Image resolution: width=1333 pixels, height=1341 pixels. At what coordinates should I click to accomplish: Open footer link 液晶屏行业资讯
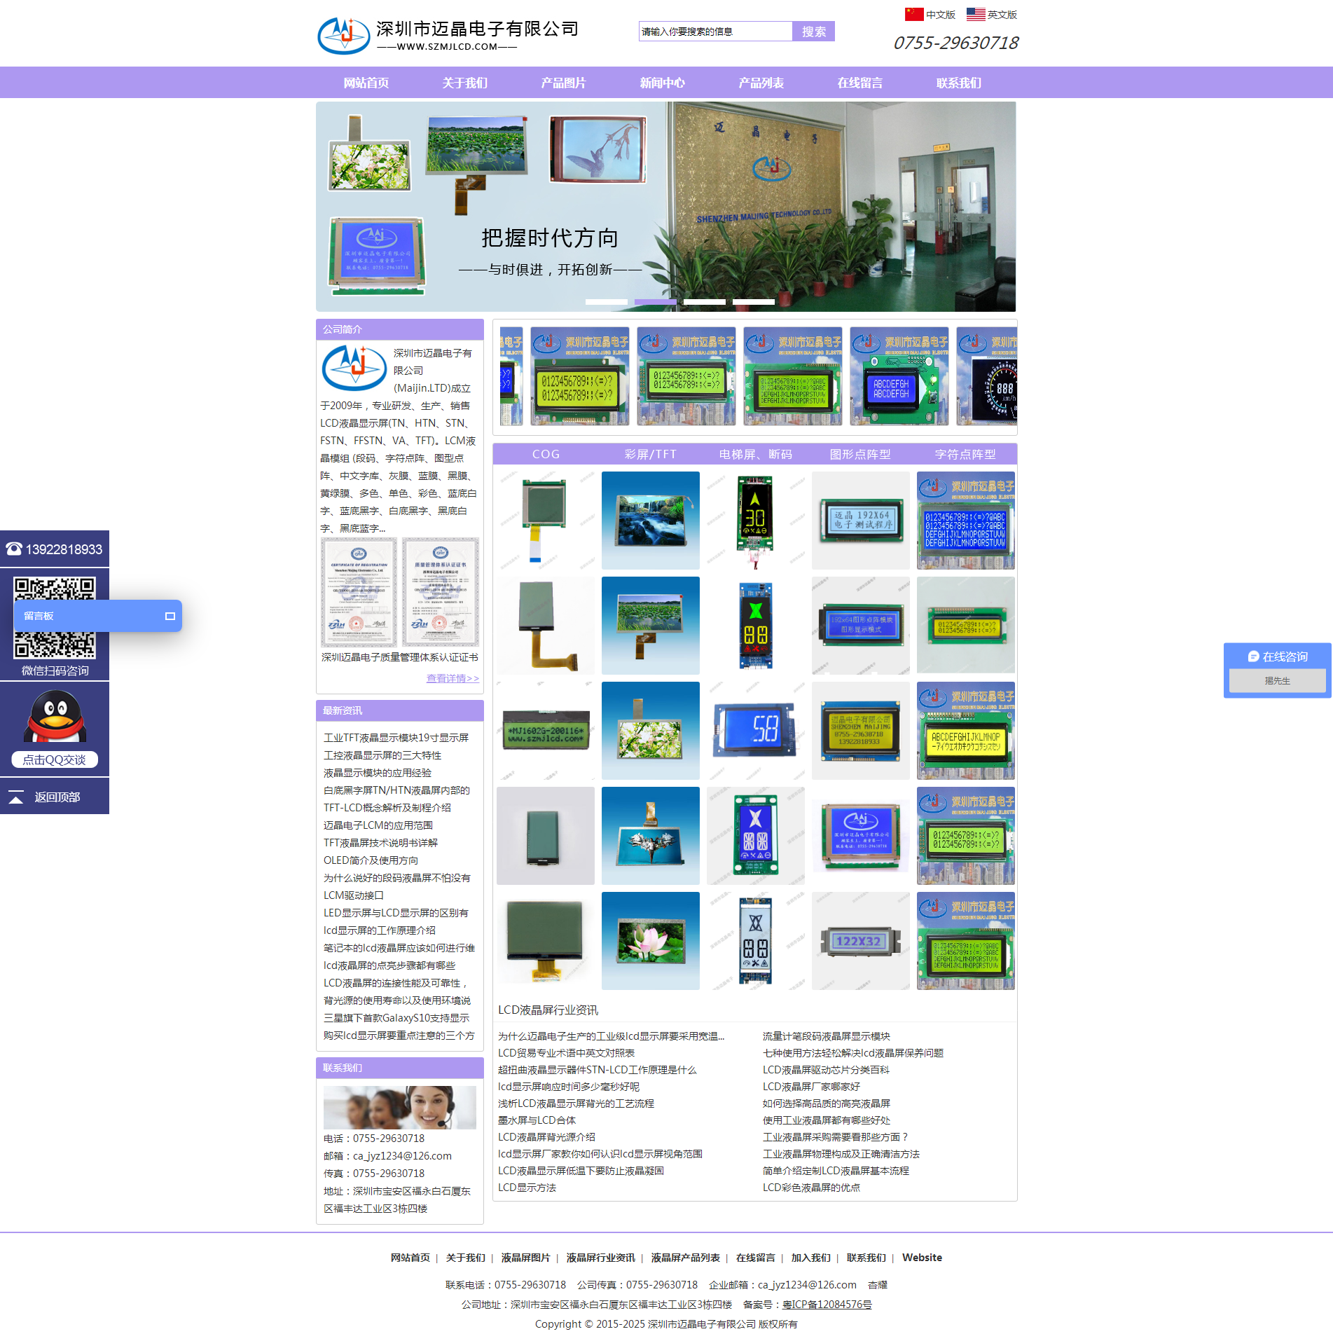(600, 1258)
